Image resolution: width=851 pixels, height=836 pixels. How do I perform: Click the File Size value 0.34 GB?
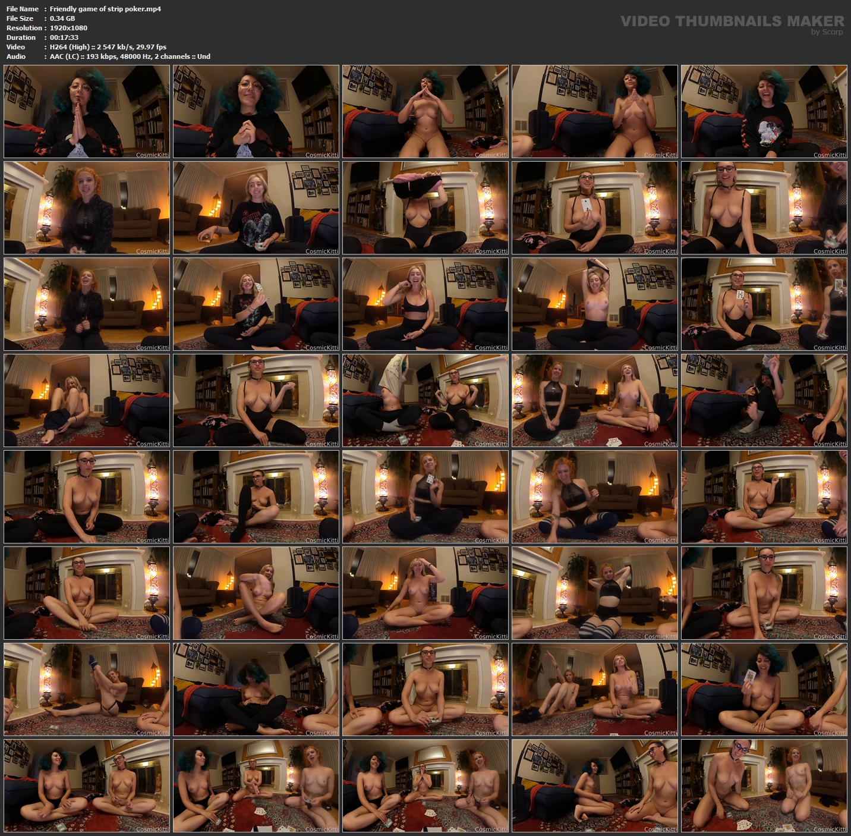[x=62, y=18]
